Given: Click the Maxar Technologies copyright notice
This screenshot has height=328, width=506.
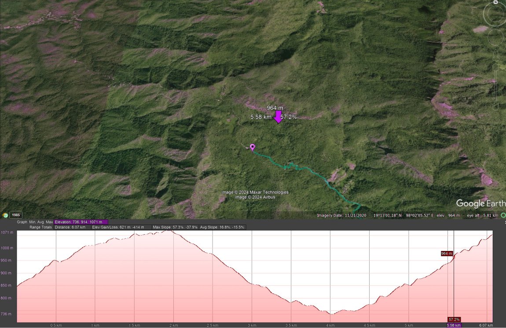Looking at the screenshot, I should (x=255, y=192).
